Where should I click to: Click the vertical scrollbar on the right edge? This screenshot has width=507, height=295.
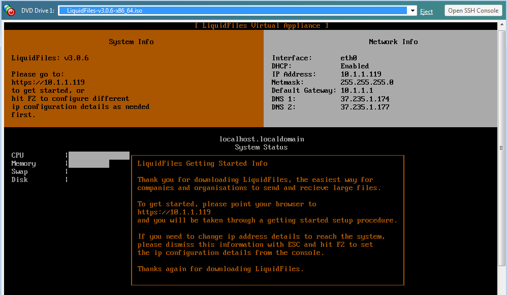click(x=503, y=152)
